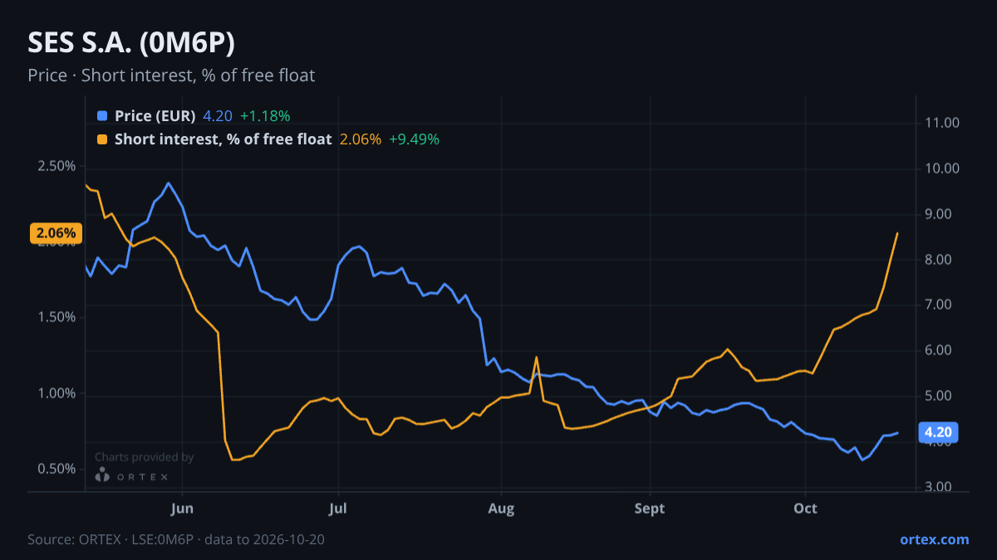Click the ORTEX logo icon
The width and height of the screenshot is (997, 560).
click(x=102, y=475)
